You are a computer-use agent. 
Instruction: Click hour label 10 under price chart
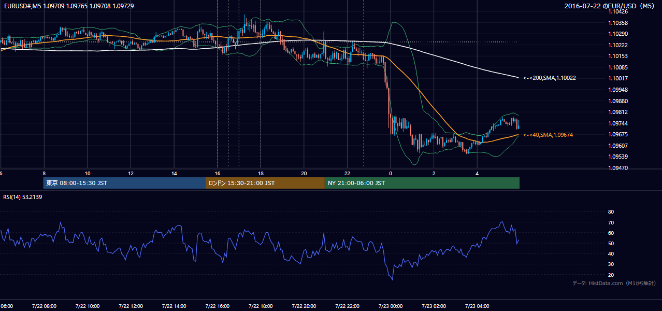(88, 173)
